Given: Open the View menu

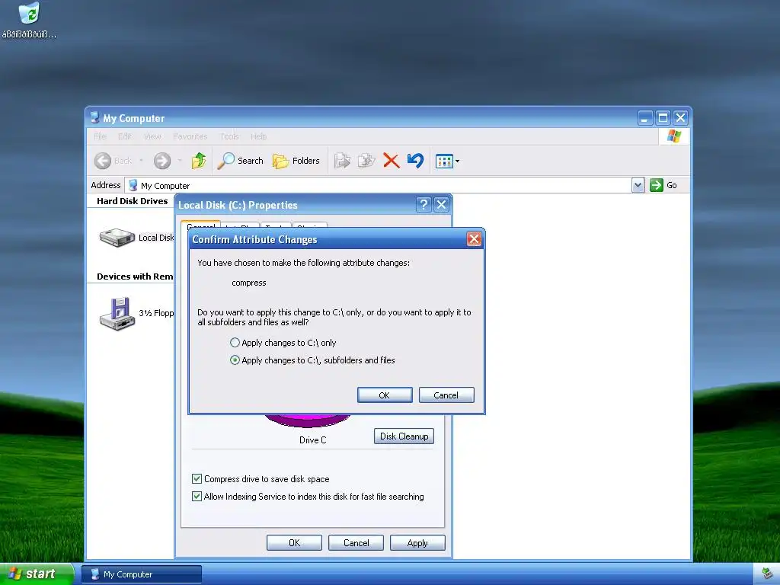Looking at the screenshot, I should click(152, 136).
